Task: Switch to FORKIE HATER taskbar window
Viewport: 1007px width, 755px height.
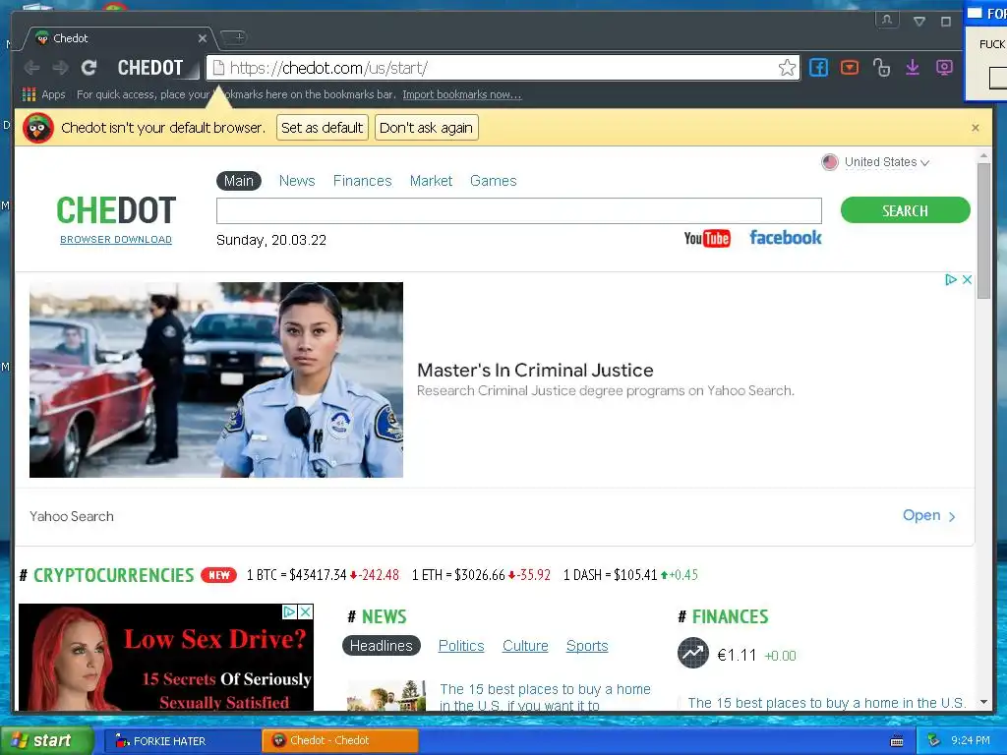Action: (182, 741)
